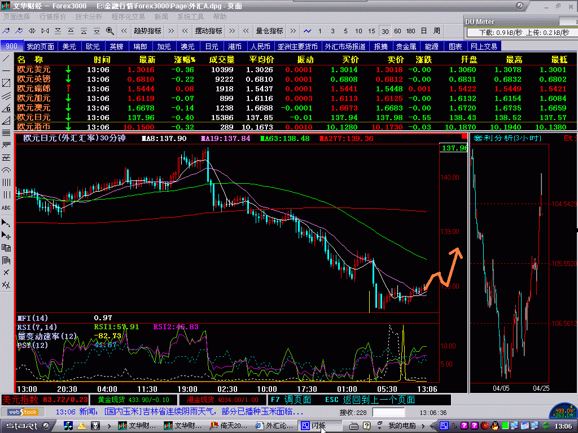Click the line-chart mode icon before period numbers
This screenshot has width=578, height=433.
click(x=307, y=31)
